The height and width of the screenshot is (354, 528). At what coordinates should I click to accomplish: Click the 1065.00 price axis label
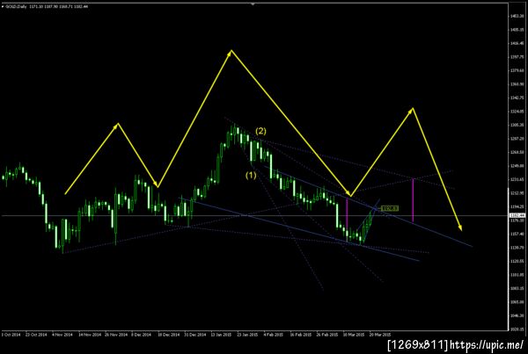tap(517, 302)
